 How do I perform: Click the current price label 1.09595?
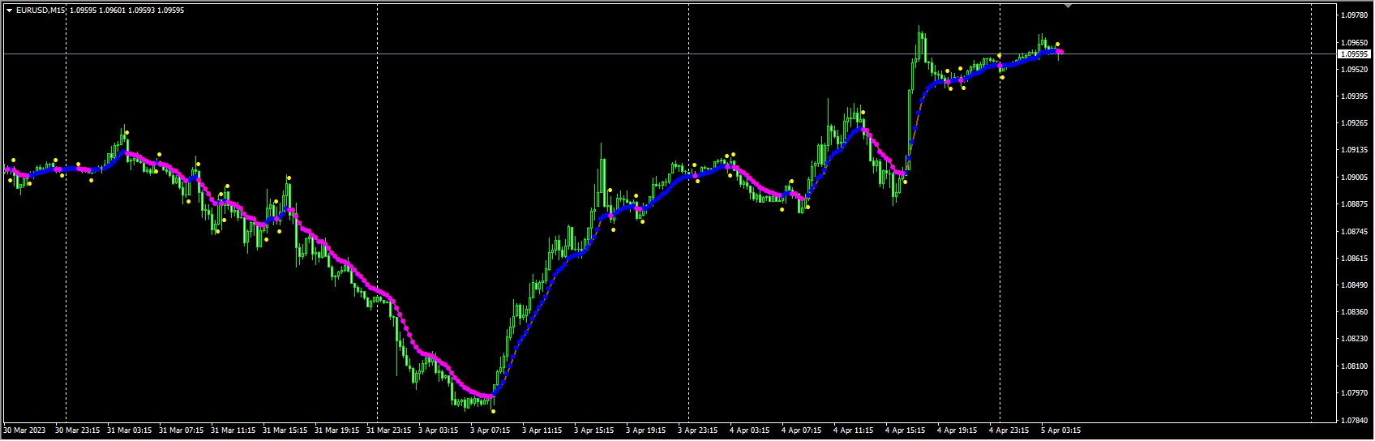pos(1354,54)
